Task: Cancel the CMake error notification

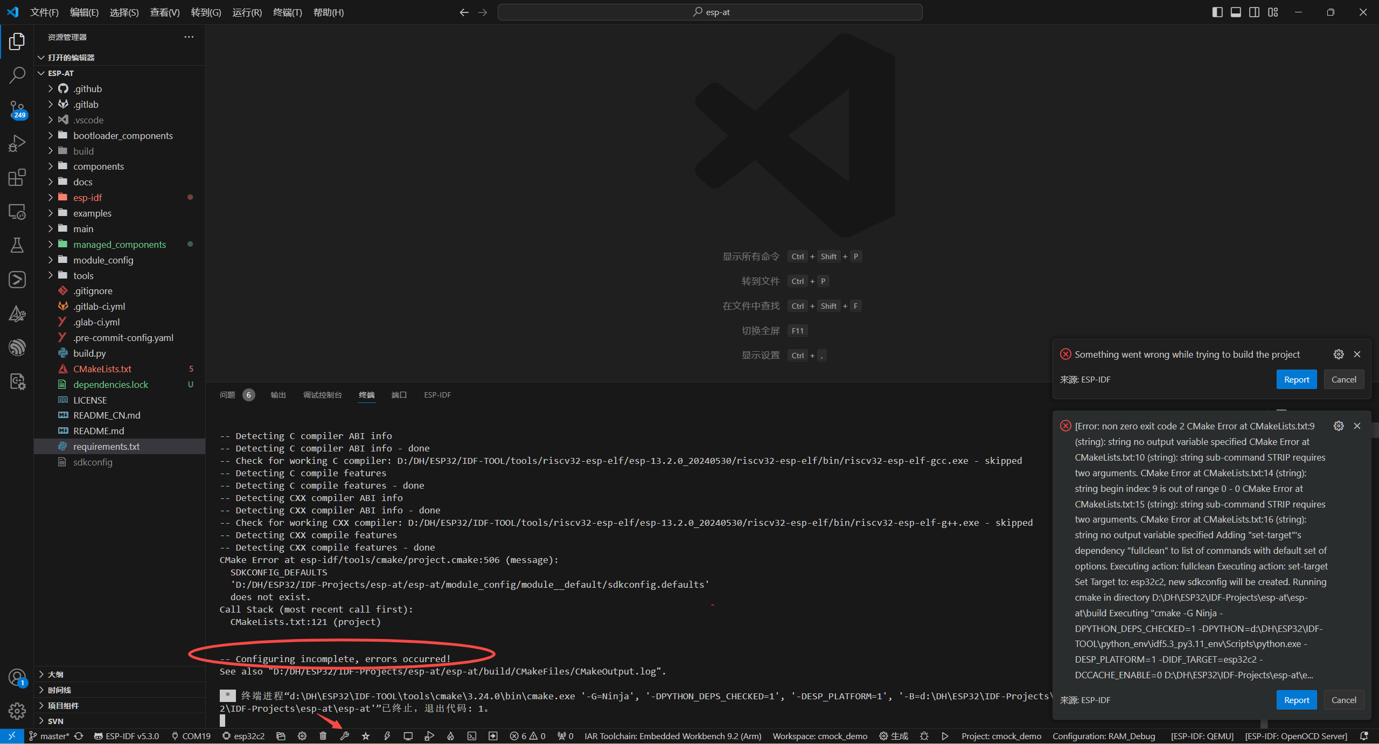Action: [1343, 700]
